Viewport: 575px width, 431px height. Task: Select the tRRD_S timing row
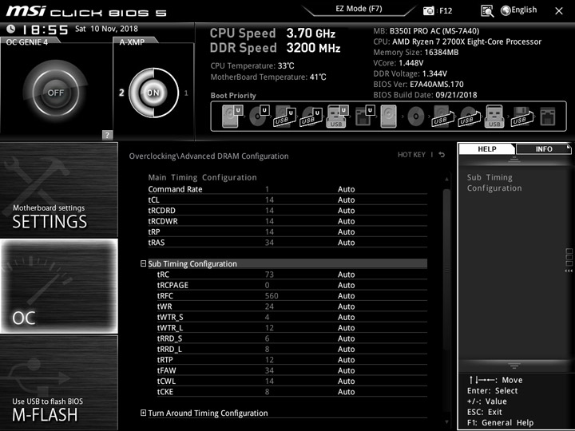[x=292, y=338]
